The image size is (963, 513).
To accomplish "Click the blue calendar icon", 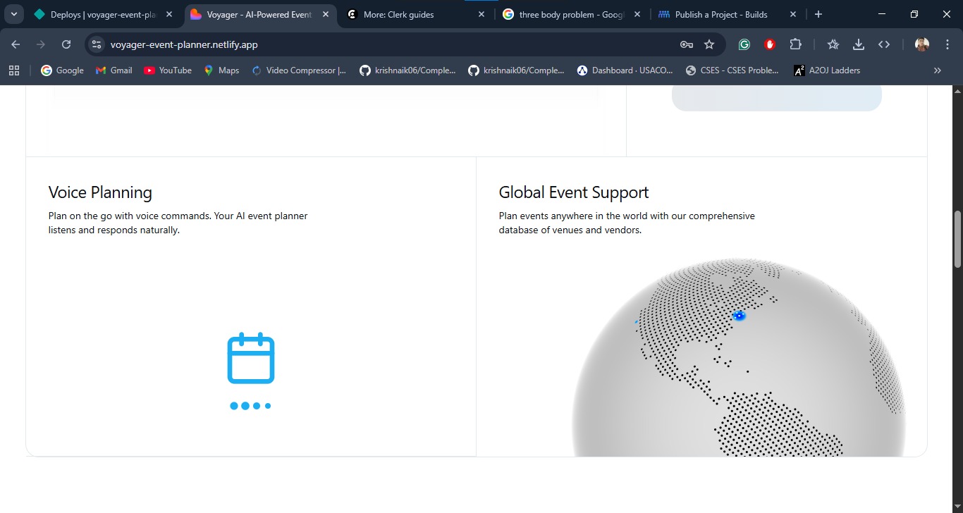I will [250, 359].
